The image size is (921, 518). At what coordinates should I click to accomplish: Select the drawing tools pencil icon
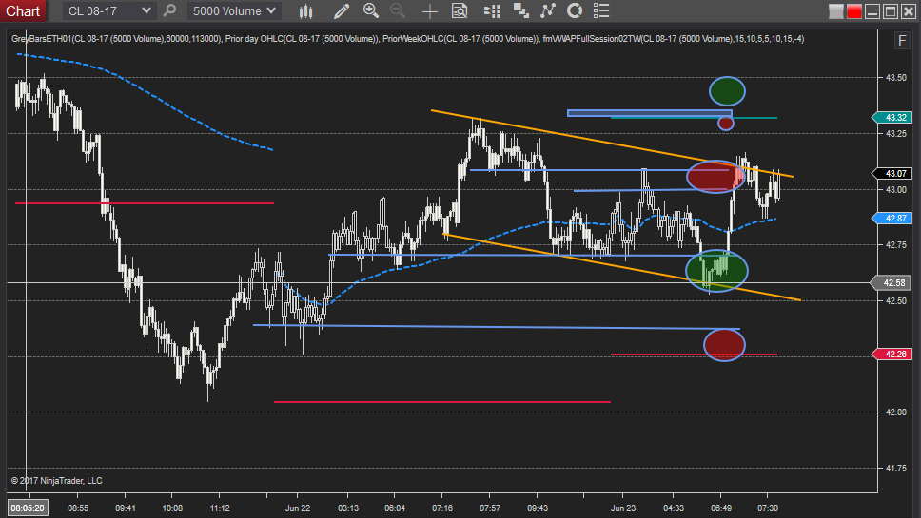[342, 10]
